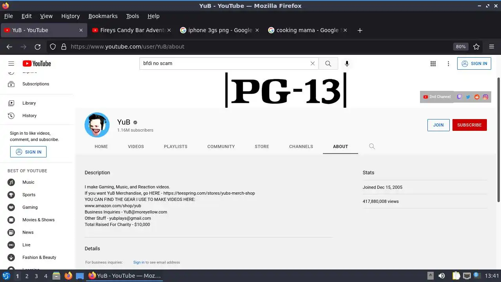
Task: Open the settings three-dot menu
Action: tap(448, 63)
